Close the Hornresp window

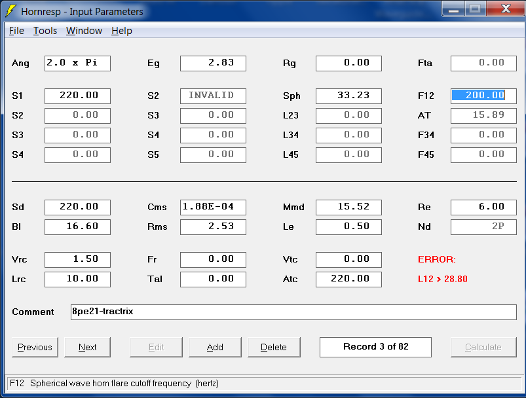(x=505, y=9)
